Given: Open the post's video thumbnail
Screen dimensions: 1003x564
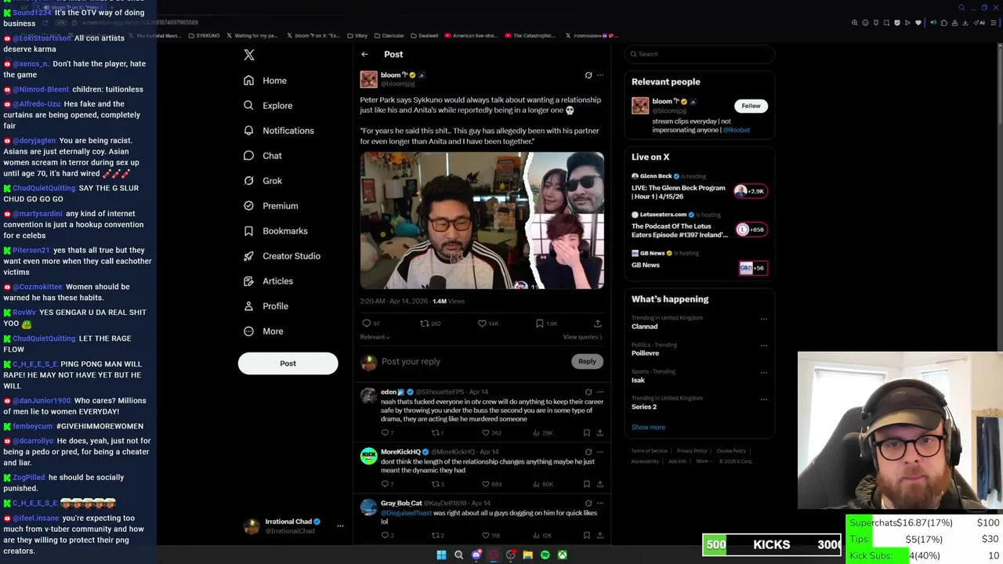Looking at the screenshot, I should click(x=482, y=221).
